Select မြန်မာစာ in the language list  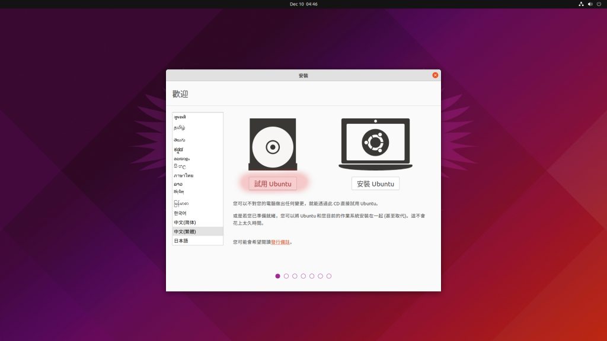click(x=197, y=204)
